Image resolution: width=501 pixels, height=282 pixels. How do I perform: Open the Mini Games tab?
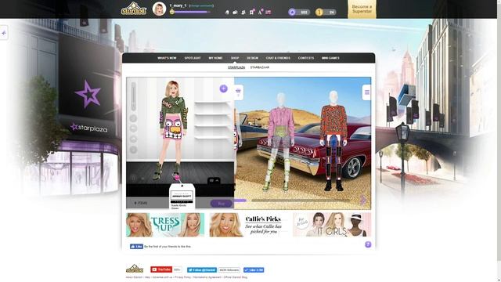pyautogui.click(x=330, y=58)
